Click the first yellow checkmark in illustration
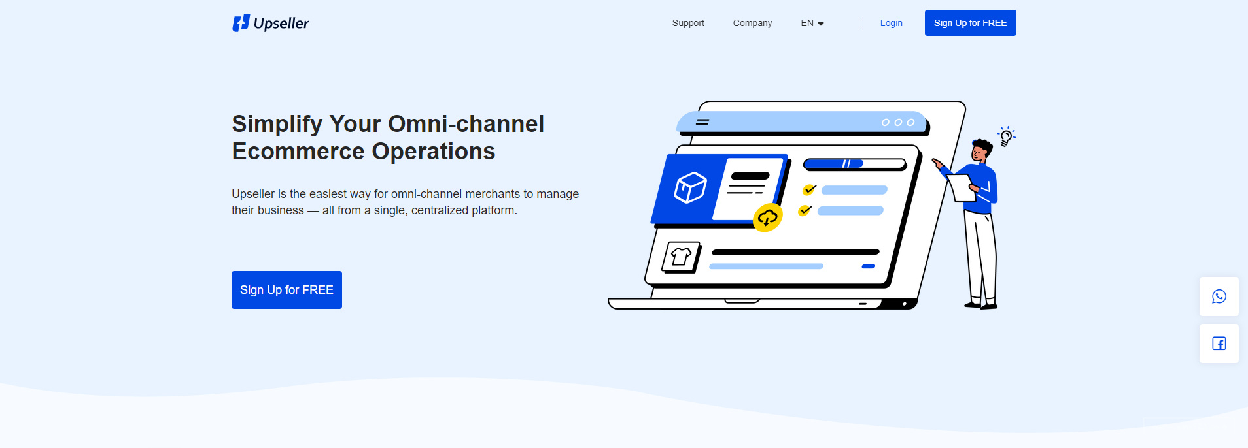 [809, 190]
